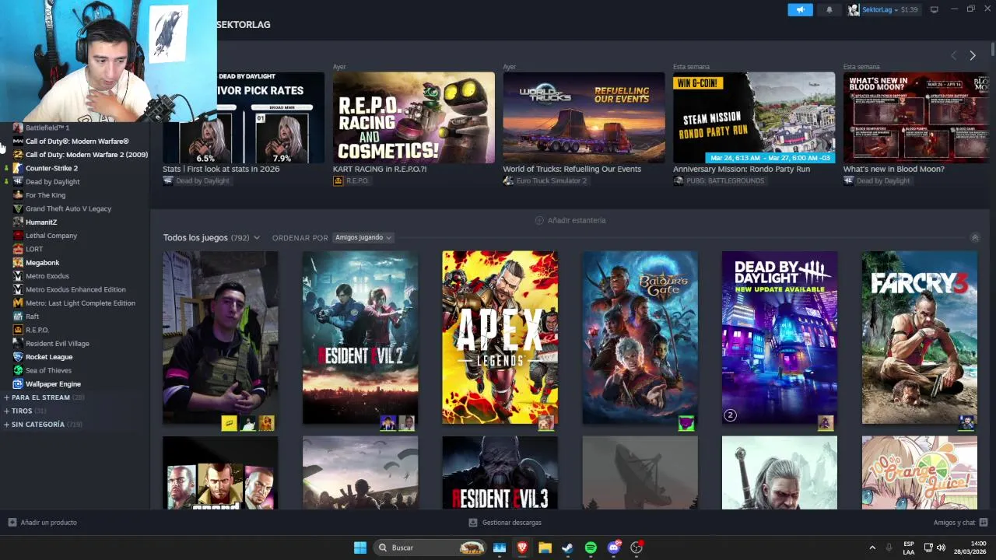Image resolution: width=996 pixels, height=560 pixels.
Task: Select the Megabonk icon in sidebar
Action: click(x=18, y=262)
